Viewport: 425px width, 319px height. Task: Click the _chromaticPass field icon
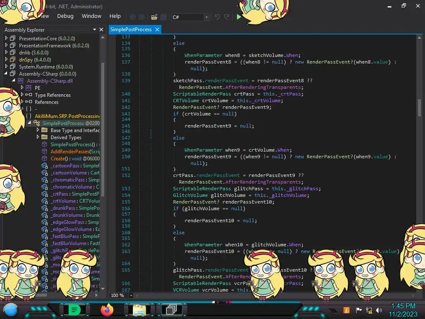click(44, 180)
